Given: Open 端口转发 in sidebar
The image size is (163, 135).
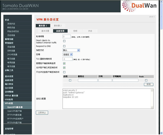Looking at the screenshot, I should [x=9, y=84].
